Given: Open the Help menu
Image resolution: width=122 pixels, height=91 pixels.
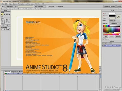Looking at the screenshot, I should pyautogui.click(x=43, y=4).
